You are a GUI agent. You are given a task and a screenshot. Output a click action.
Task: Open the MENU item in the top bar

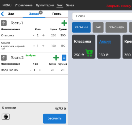tap(7, 5)
